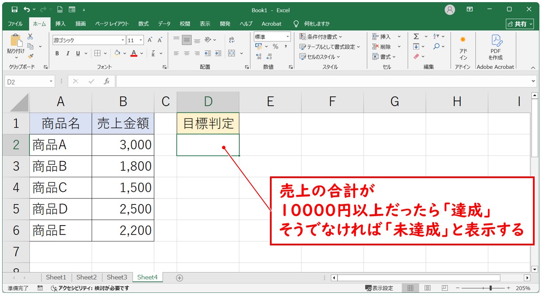
Task: Toggle bold formatting
Action: [57, 53]
